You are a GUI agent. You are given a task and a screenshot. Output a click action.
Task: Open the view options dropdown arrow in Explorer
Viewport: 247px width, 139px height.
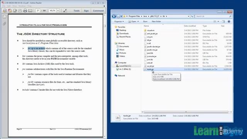point(218,22)
